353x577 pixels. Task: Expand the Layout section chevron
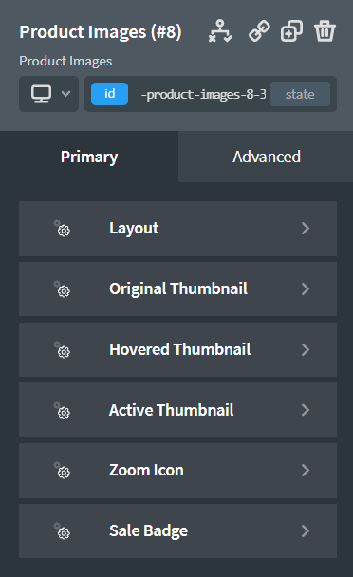[306, 228]
